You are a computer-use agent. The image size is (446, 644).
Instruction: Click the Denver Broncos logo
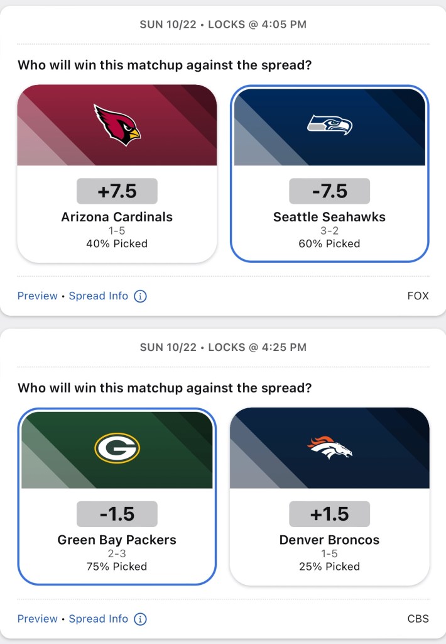click(329, 447)
